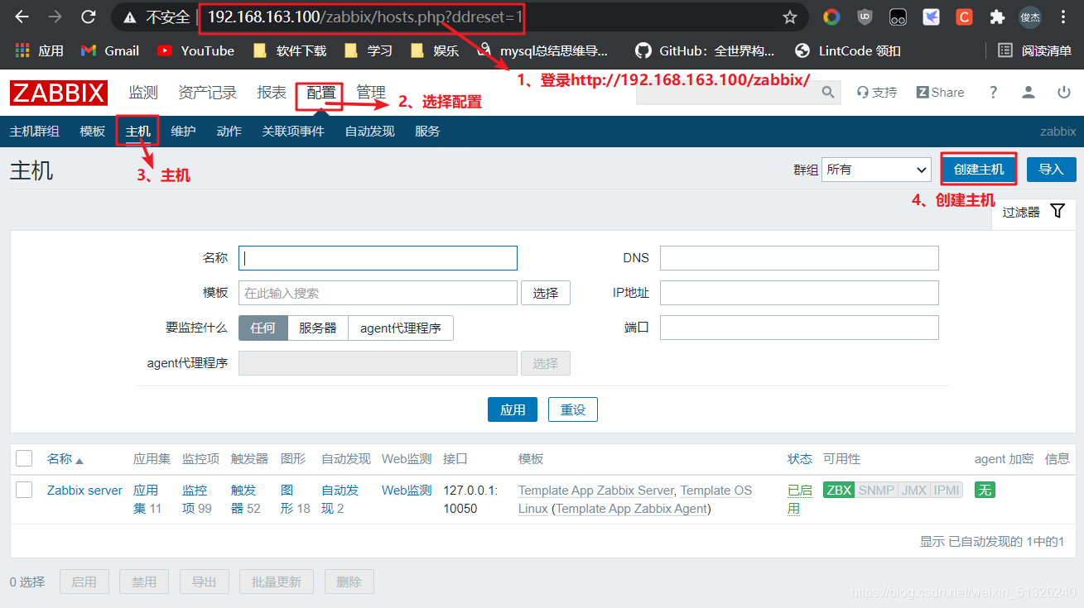Screen dimensions: 1084x608
Task: Open the red C extension icon
Action: 964,17
